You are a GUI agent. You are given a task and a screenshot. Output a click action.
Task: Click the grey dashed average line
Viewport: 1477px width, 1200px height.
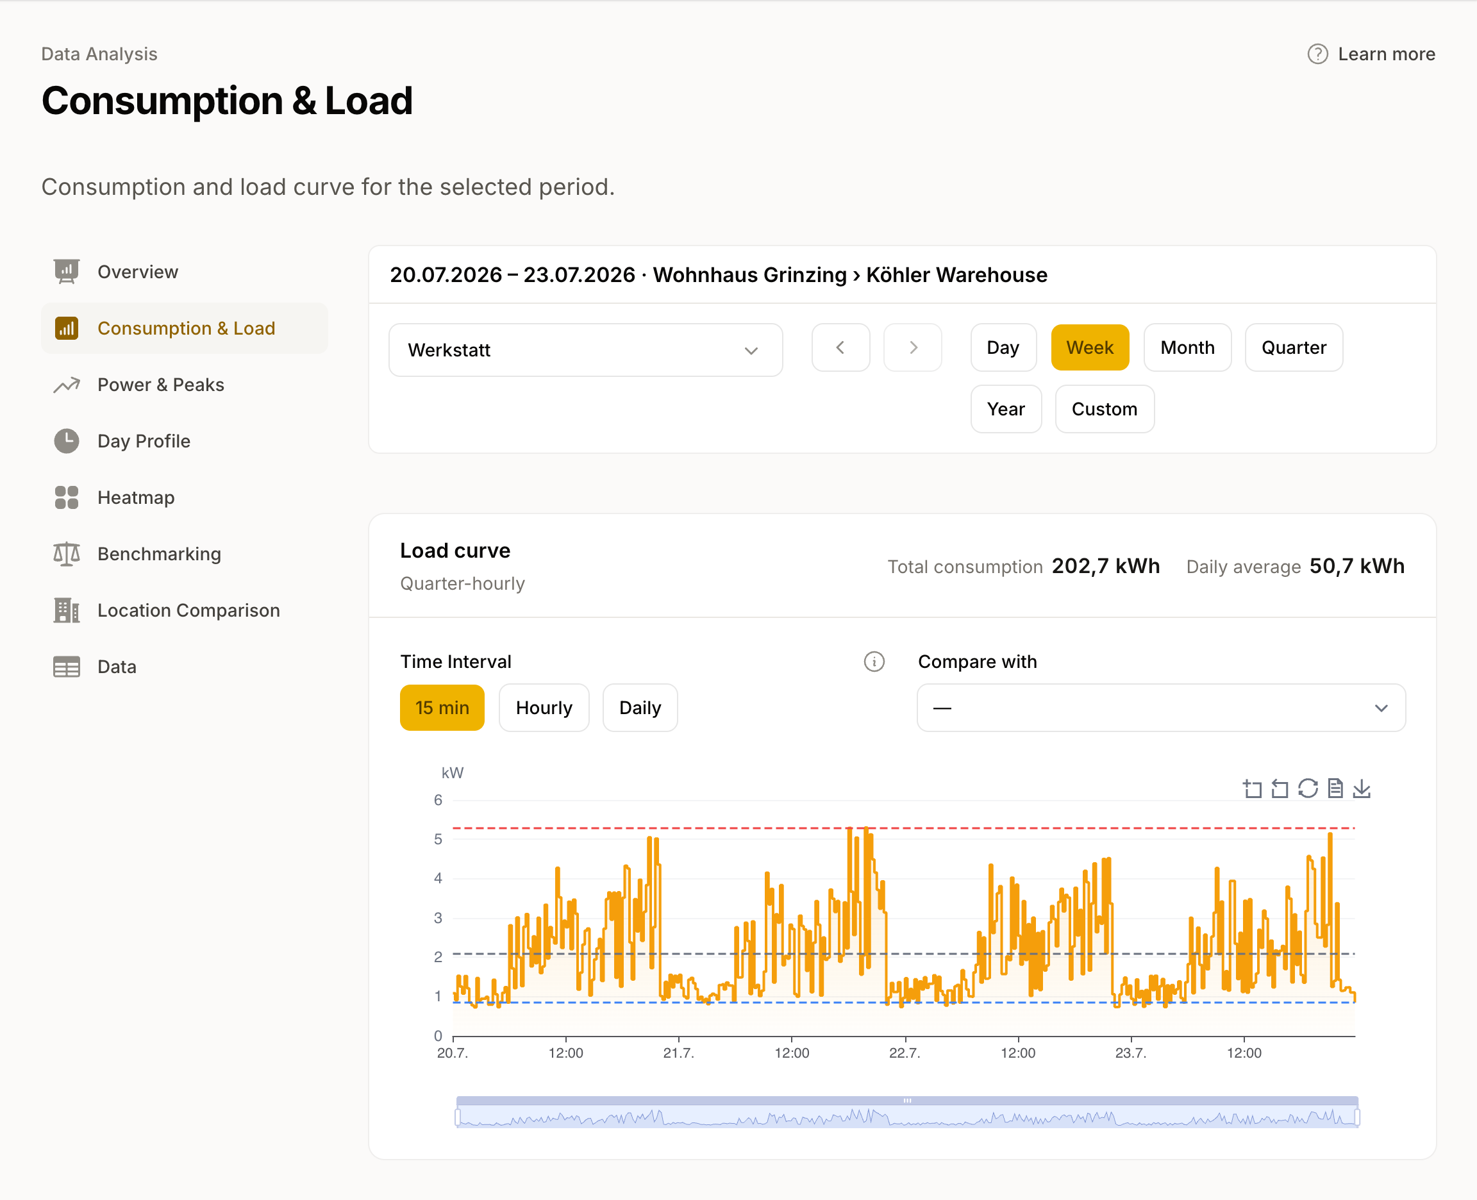tap(903, 953)
